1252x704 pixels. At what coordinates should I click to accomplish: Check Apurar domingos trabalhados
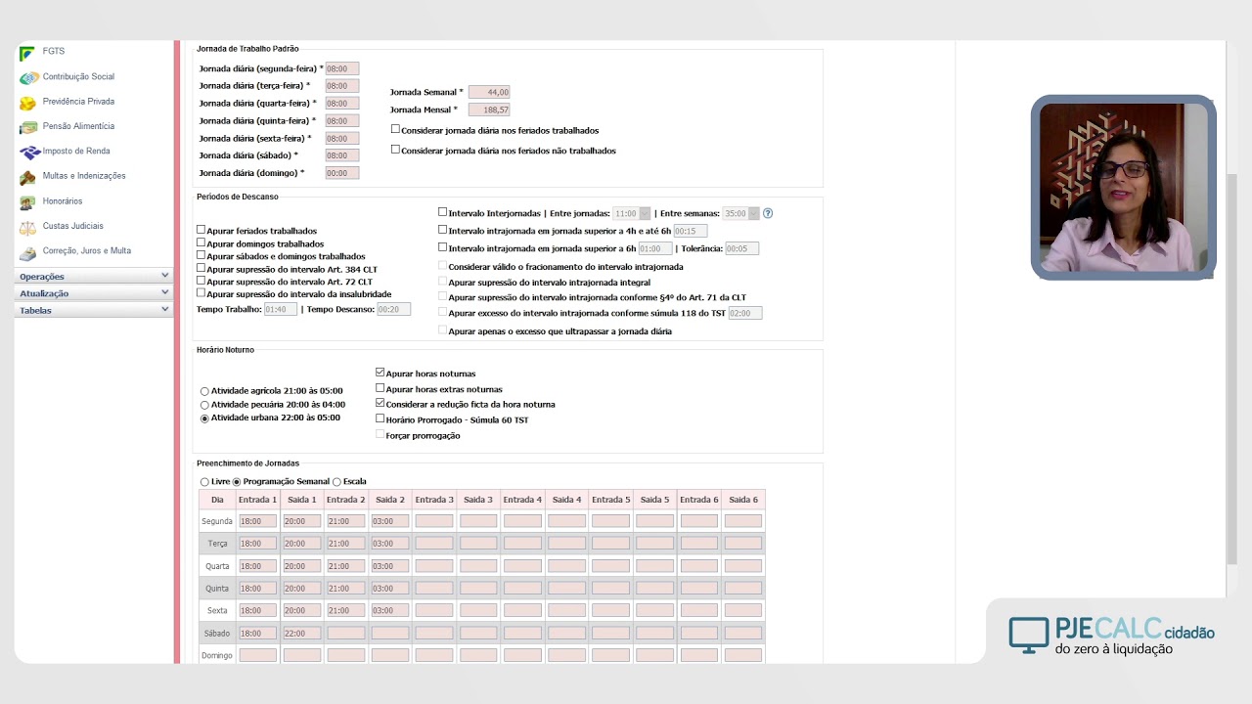[201, 242]
